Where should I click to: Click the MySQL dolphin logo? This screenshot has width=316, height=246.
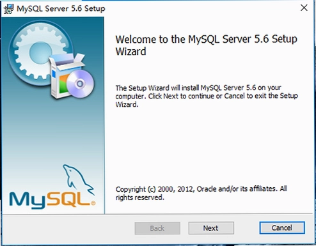[78, 179]
